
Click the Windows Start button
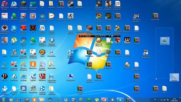tap(3, 99)
